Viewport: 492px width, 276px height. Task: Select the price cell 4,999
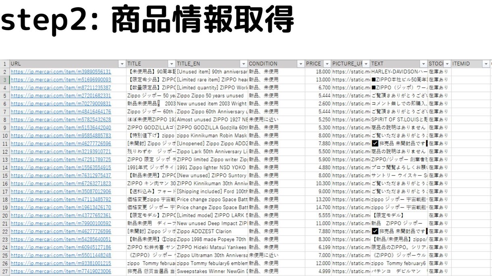[318, 271]
